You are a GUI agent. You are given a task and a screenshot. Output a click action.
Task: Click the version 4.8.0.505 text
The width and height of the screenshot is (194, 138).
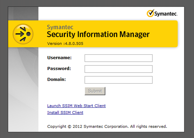[65, 44]
